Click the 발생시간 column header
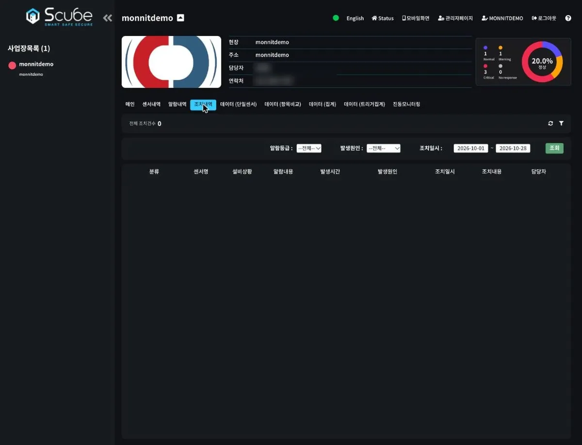Screen dimensions: 582x445 (330, 172)
